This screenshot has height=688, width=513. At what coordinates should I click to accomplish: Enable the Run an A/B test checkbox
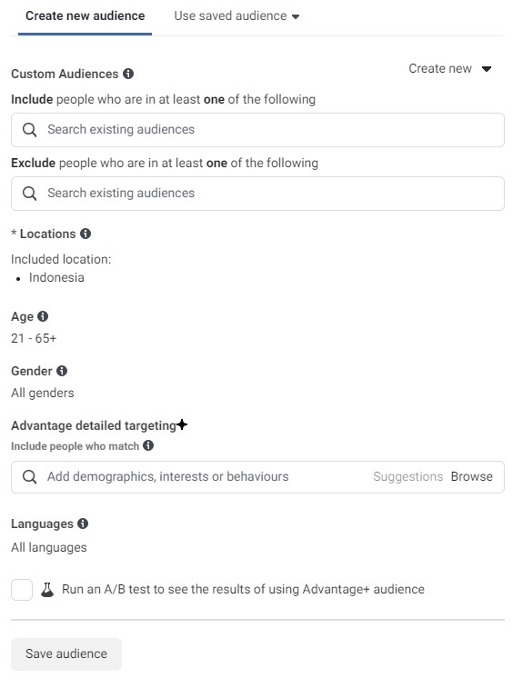coord(22,589)
